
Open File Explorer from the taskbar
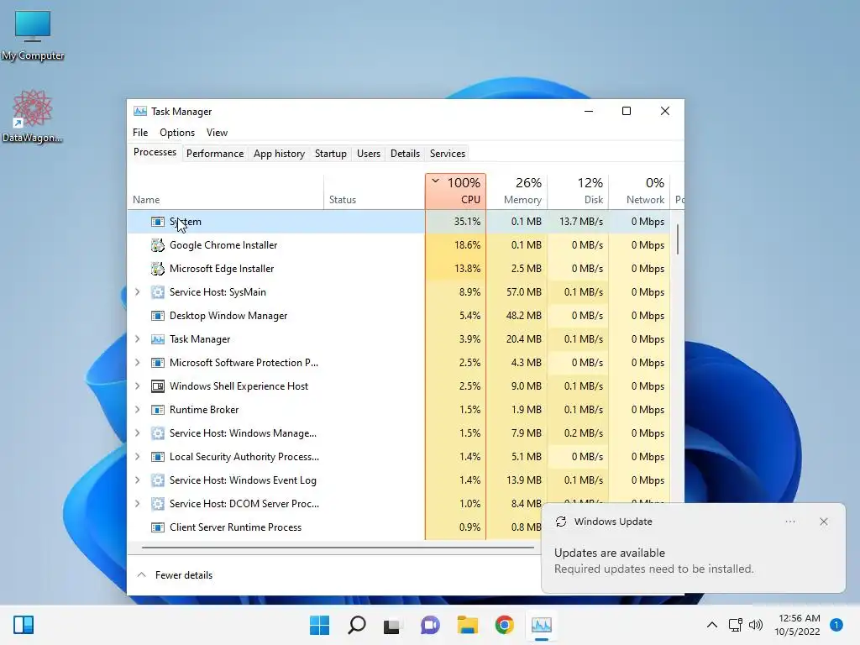[467, 625]
